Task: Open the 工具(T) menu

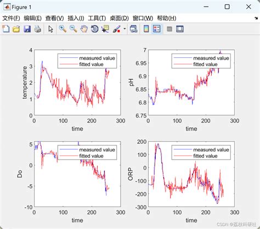Action: [x=97, y=18]
